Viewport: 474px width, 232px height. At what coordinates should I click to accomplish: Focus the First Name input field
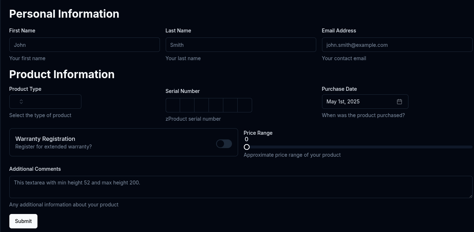coord(84,45)
